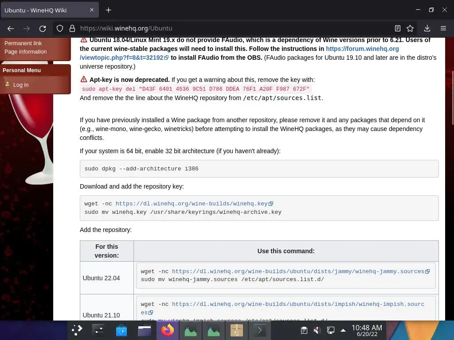
Task: Open the KDE application launcher
Action: pos(77,330)
